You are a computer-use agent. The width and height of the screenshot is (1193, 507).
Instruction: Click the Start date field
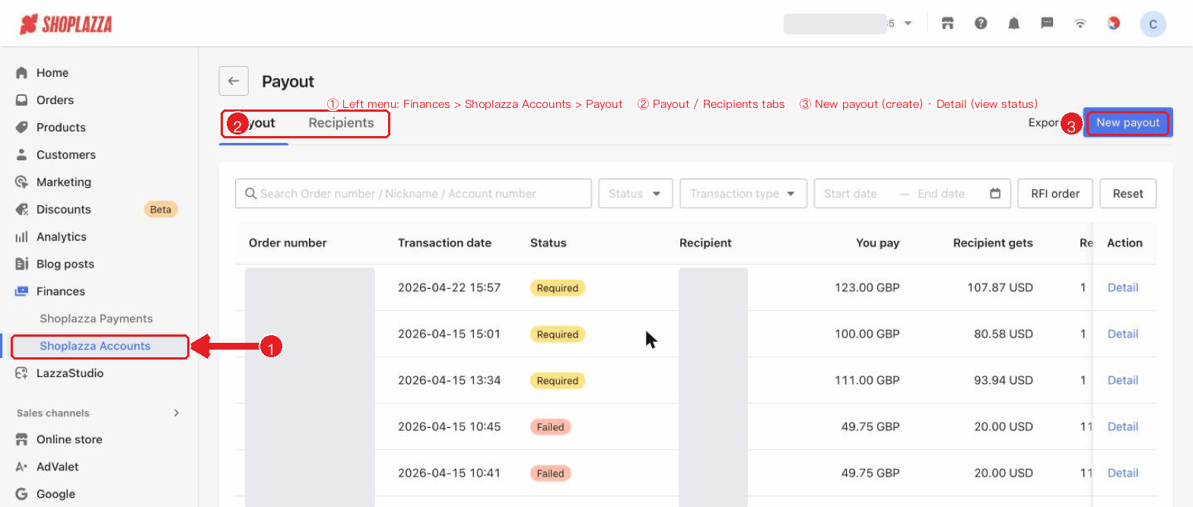point(851,194)
